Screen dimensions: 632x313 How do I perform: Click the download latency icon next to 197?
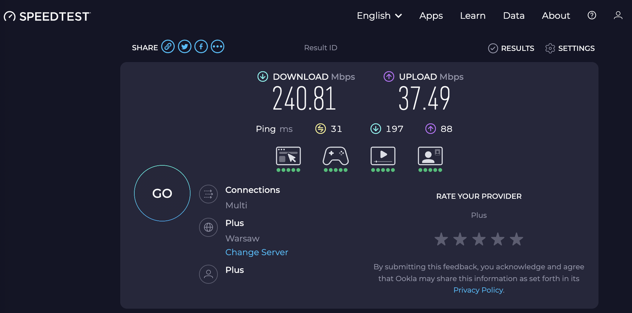tap(376, 129)
